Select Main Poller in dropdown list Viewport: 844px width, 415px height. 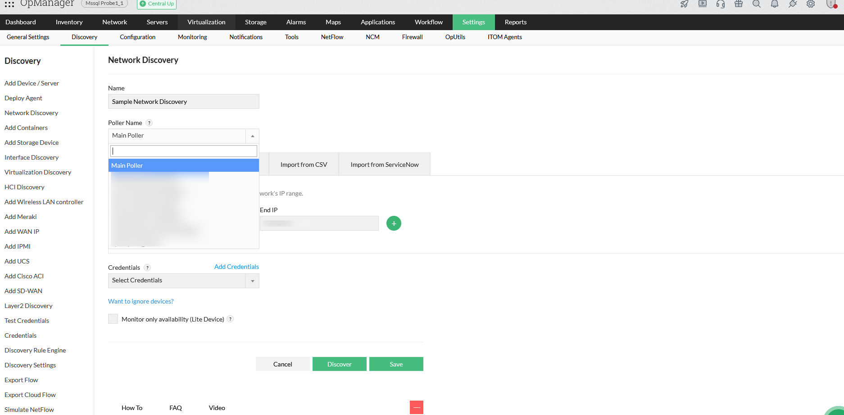184,165
